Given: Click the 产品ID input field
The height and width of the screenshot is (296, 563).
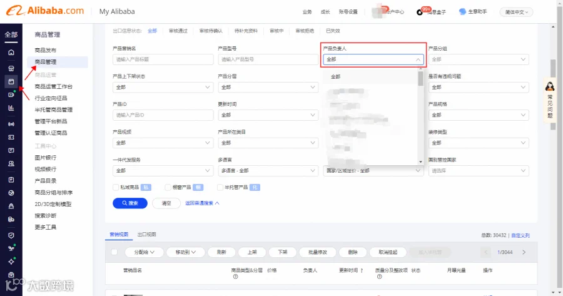Looking at the screenshot, I should point(163,115).
